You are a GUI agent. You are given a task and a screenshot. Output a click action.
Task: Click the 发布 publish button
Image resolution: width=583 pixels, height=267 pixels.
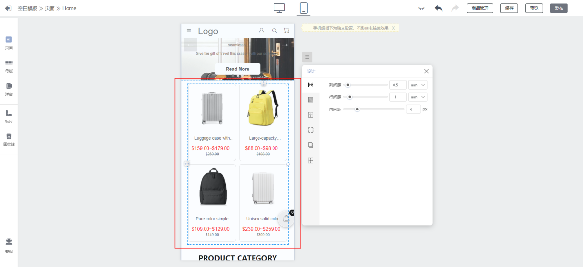559,8
